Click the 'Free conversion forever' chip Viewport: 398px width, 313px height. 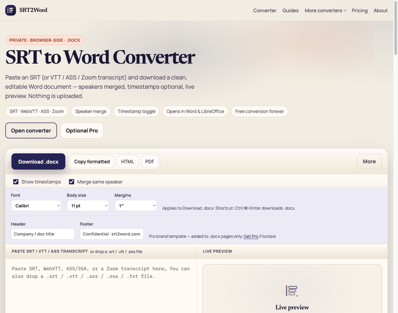pyautogui.click(x=259, y=111)
